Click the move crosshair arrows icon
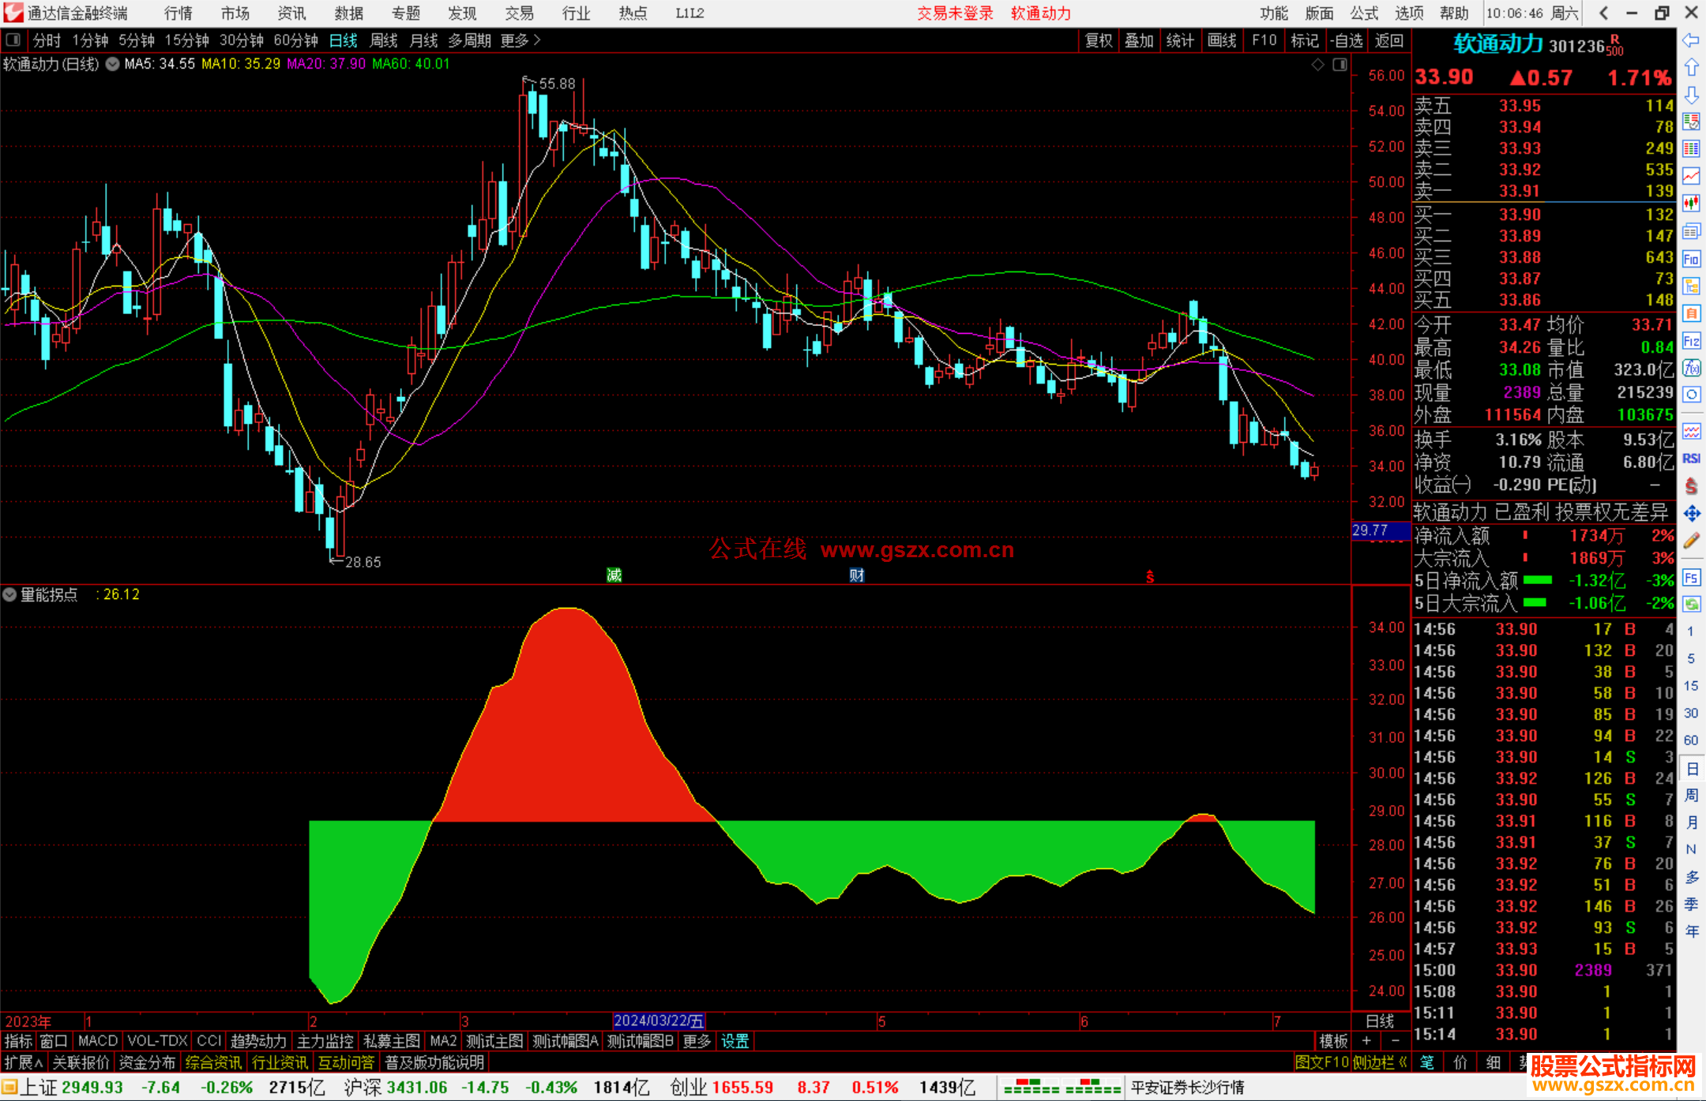This screenshot has height=1101, width=1706. tap(1691, 514)
